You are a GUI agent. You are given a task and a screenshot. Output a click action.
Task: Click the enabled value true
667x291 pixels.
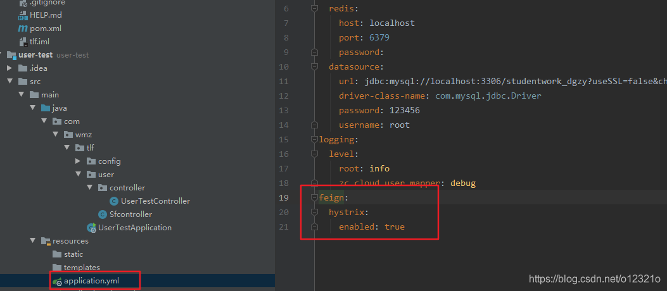(395, 227)
